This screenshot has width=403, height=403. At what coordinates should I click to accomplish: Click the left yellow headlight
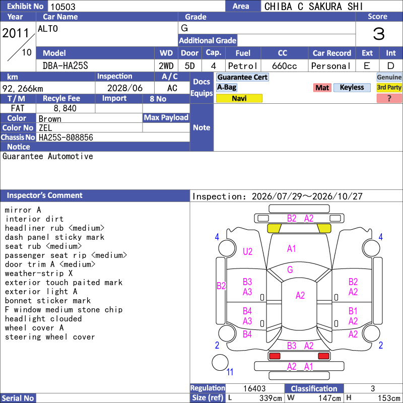274,228
